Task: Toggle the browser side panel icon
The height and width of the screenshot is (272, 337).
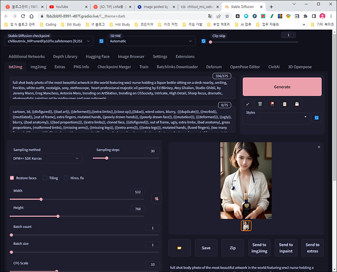Action: coord(314,16)
